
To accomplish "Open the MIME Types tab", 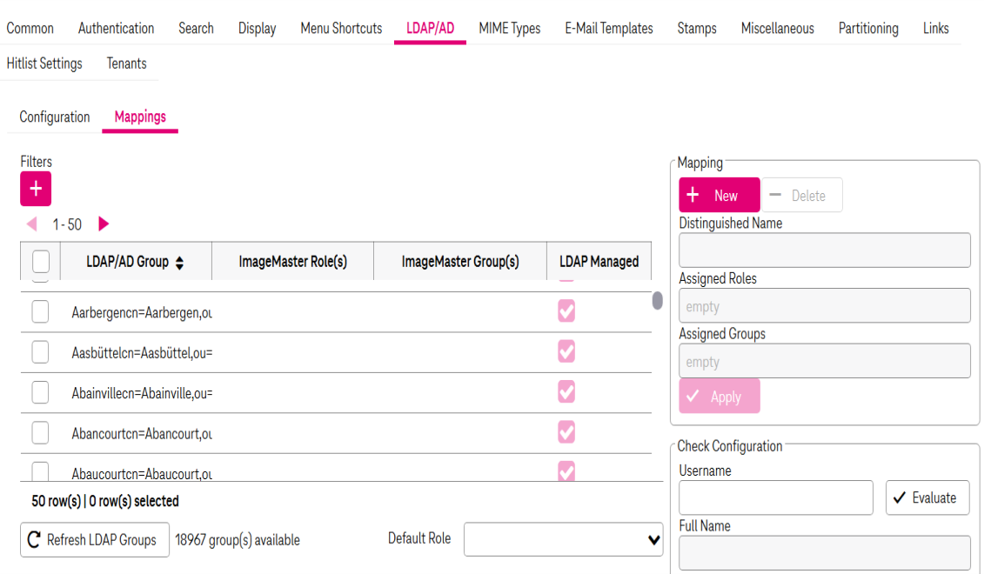I will point(509,29).
